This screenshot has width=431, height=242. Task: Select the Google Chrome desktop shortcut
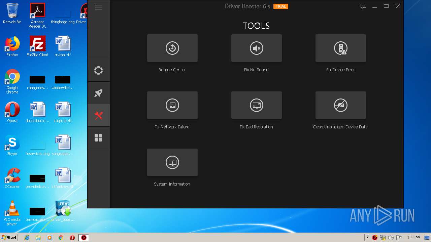coord(12,81)
